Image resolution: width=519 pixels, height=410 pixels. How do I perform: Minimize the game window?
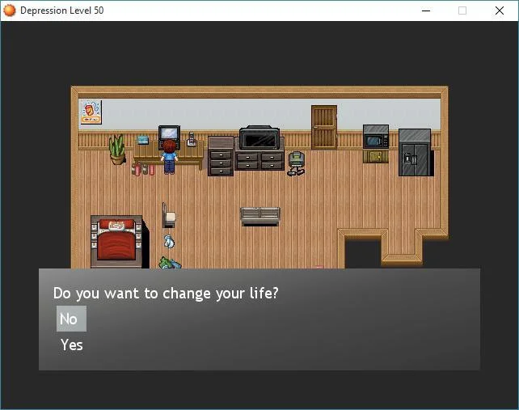click(x=426, y=11)
